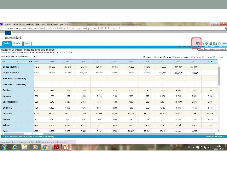
Task: Expand the Graph dropdown menu
Action: pos(17,43)
